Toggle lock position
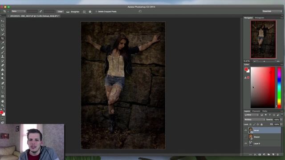This screenshot has height=160, width=285. pos(258,124)
